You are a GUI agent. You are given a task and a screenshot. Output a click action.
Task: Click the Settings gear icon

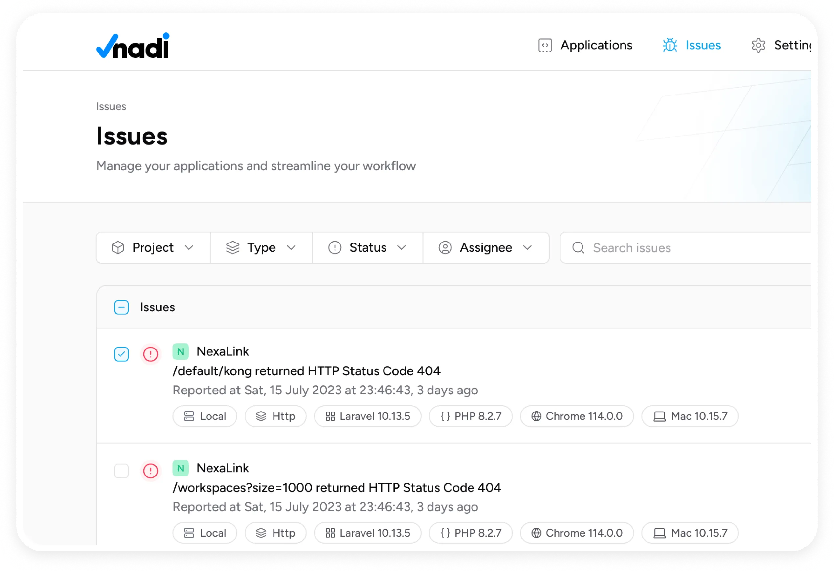point(758,46)
